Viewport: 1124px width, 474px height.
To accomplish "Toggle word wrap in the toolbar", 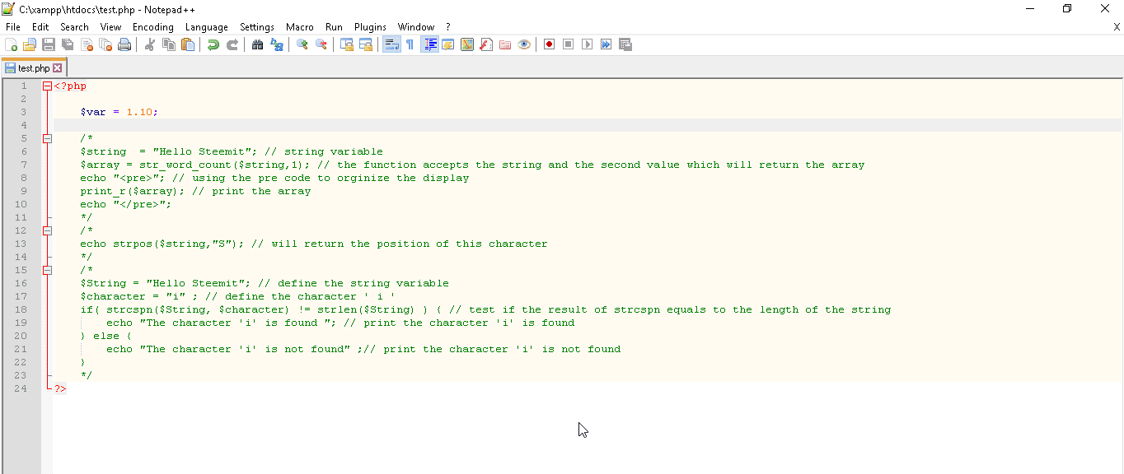I will 391,44.
